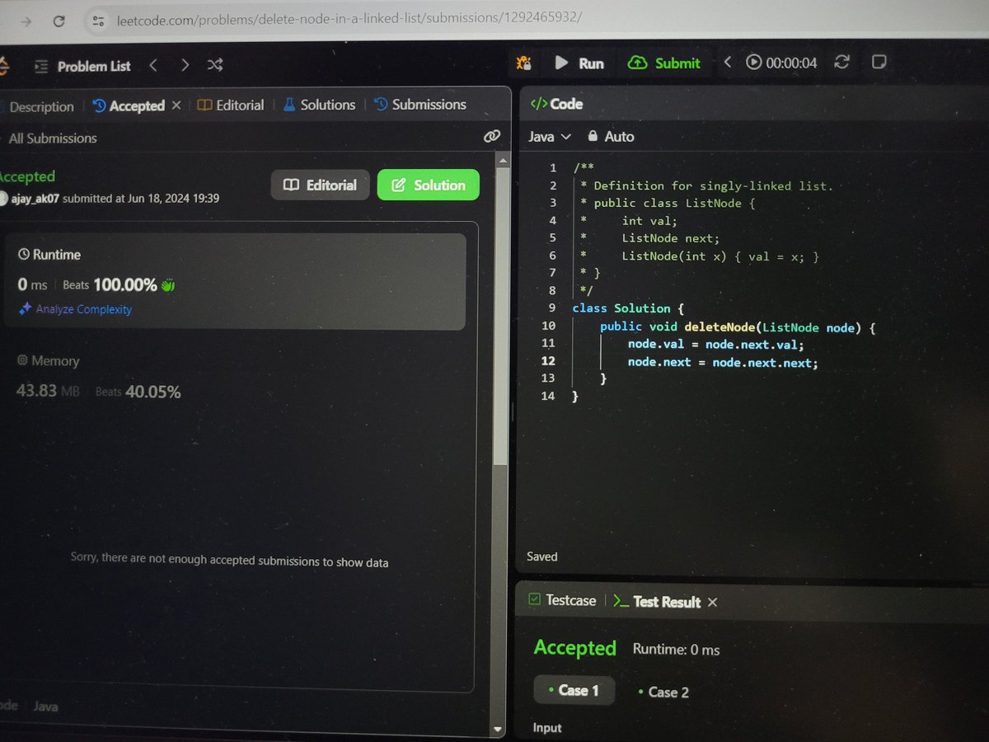Viewport: 989px width, 742px height.
Task: Switch to the Submissions tab
Action: point(420,105)
